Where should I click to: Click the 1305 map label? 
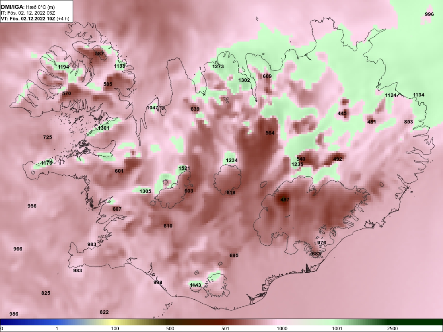145,191
